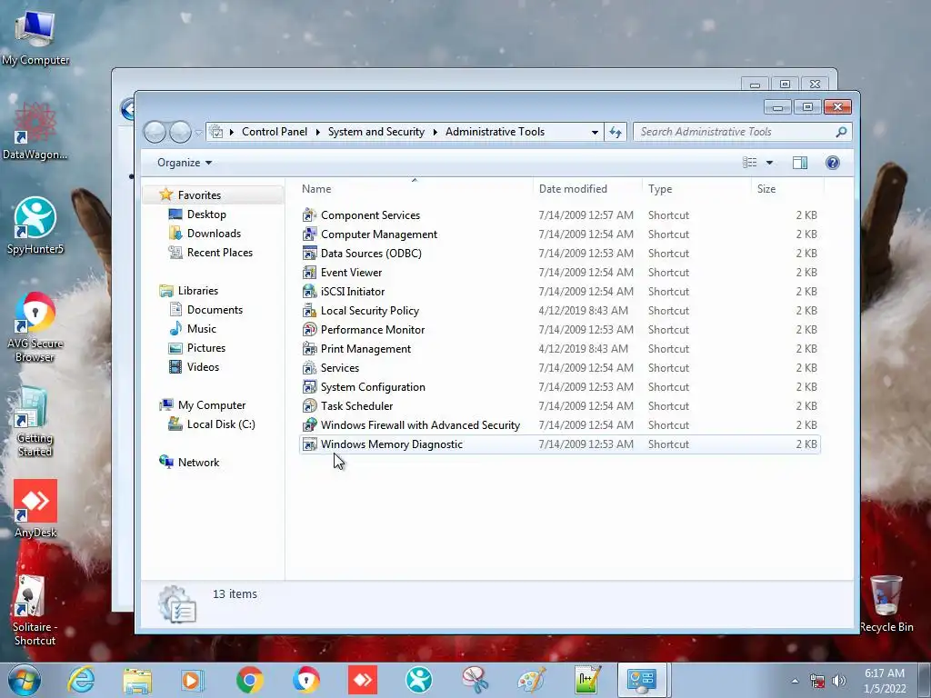
Task: Open the Snipping Tool taskbar icon
Action: click(x=475, y=680)
